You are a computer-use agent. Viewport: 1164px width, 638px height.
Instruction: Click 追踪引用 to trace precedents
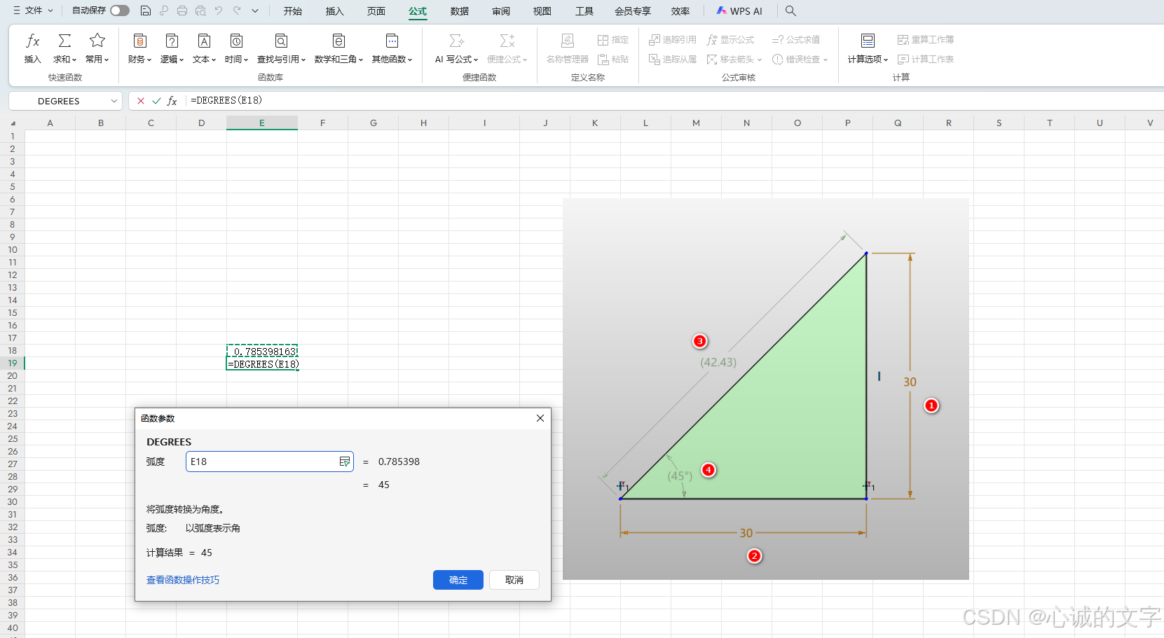(x=671, y=39)
